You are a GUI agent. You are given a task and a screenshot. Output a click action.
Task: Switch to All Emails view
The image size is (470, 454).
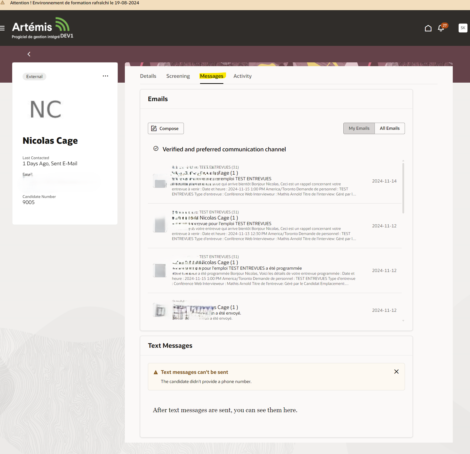[x=389, y=128]
